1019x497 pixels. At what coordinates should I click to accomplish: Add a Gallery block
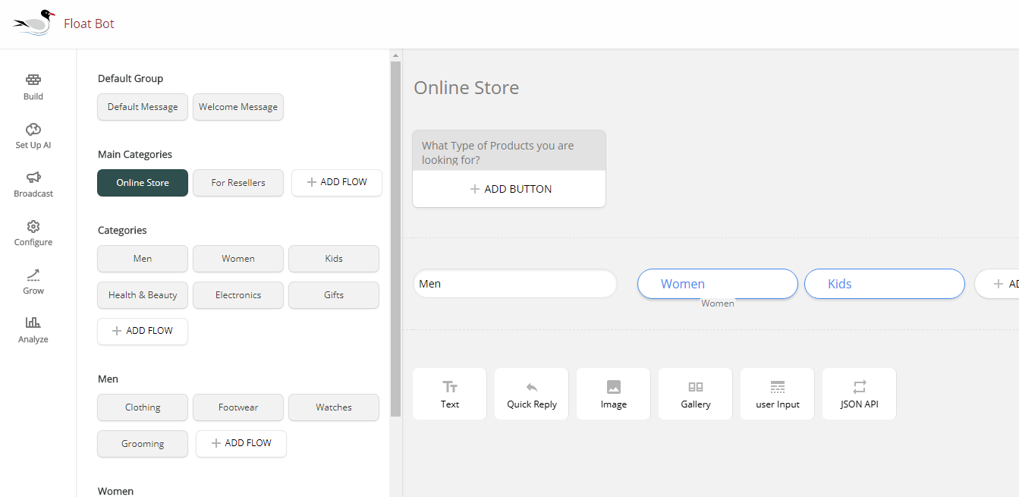(x=696, y=394)
